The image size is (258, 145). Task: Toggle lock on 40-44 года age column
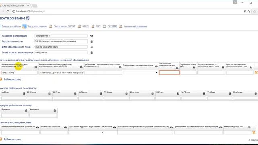[152, 93]
